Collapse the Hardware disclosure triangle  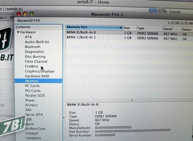[18, 33]
